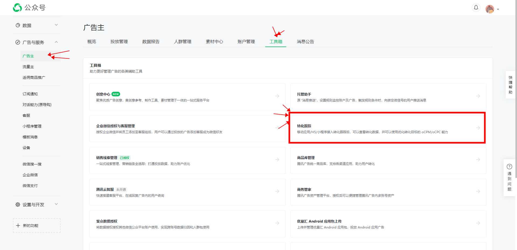
Task: Click the 助力更好管理广告的各类辅助工具 subtitle
Action: (x=116, y=71)
